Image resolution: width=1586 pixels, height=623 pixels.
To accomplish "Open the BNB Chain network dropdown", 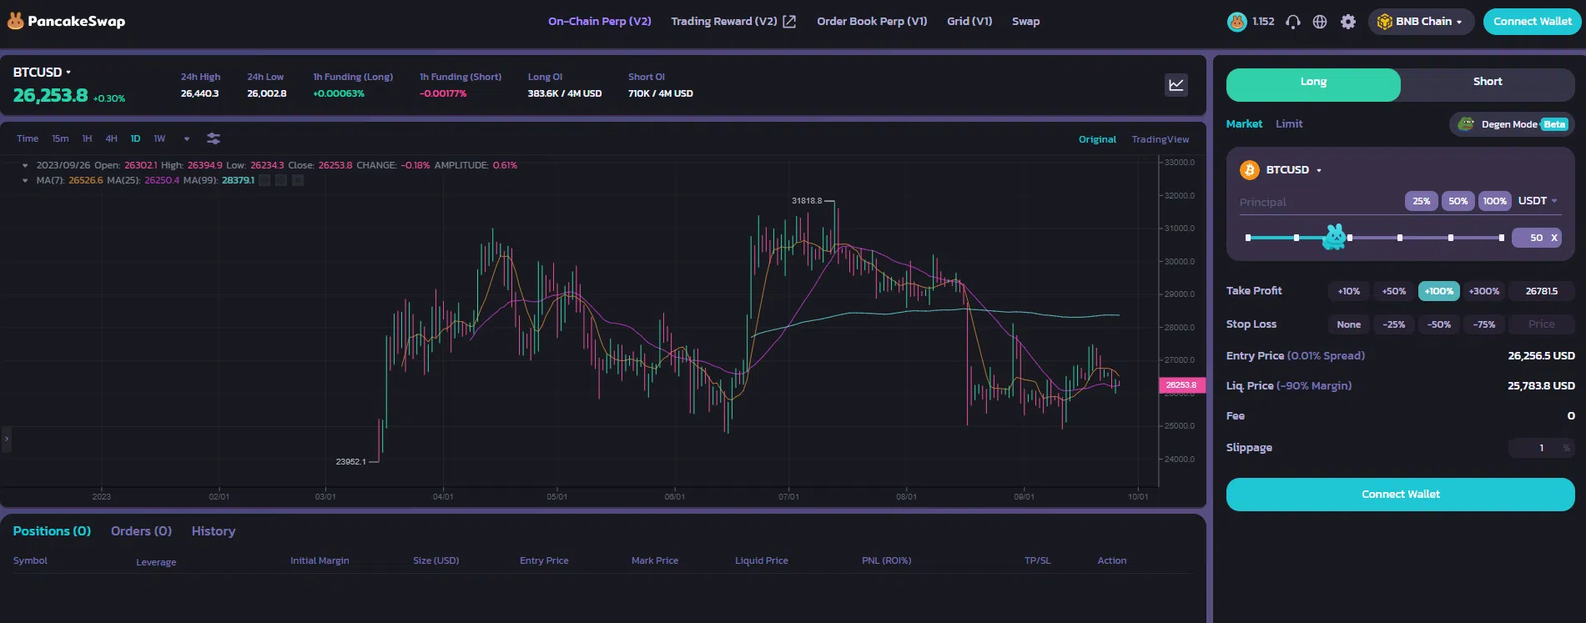I will pyautogui.click(x=1421, y=22).
